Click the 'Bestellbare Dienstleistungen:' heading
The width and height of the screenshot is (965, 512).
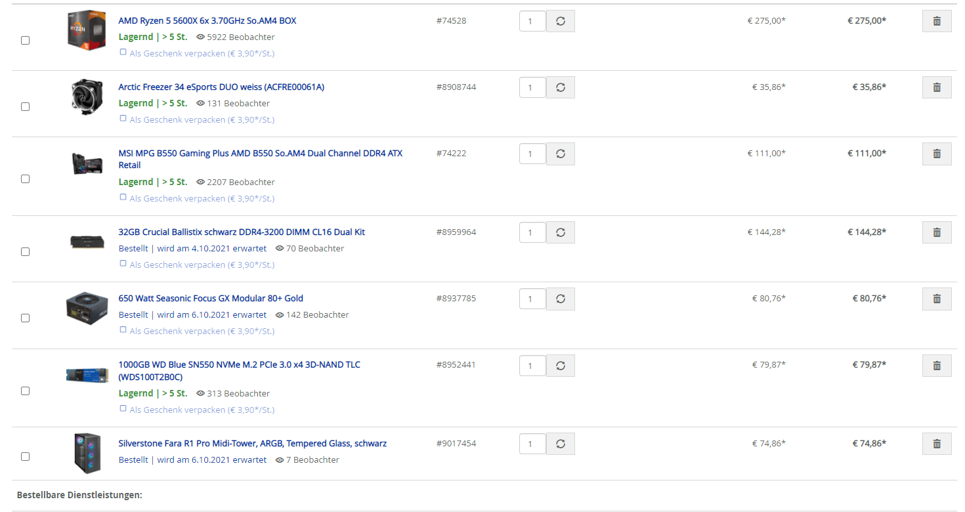pos(79,495)
